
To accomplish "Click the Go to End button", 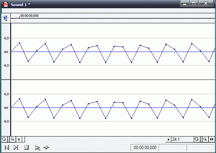I will tap(16, 147).
